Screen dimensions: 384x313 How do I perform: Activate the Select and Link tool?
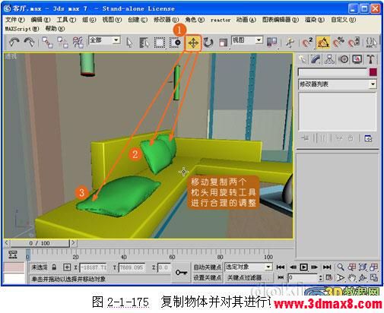[x=47, y=43]
